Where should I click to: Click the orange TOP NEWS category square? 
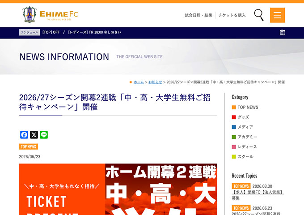tap(234, 107)
